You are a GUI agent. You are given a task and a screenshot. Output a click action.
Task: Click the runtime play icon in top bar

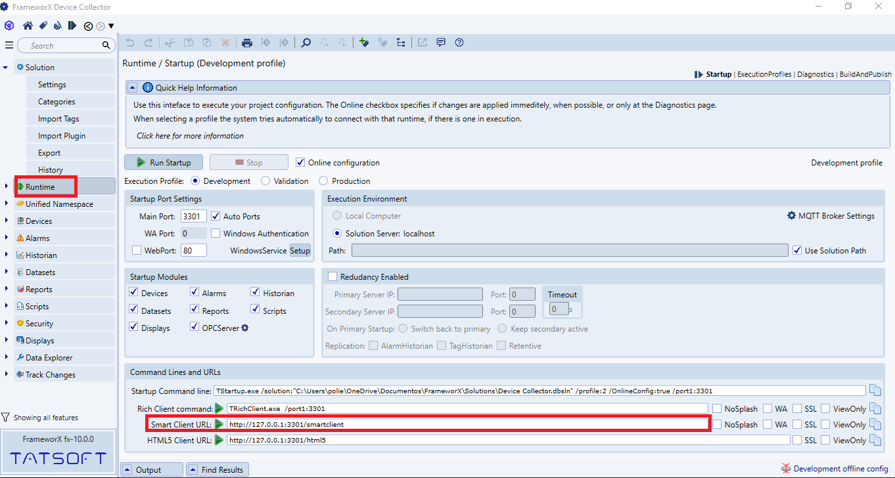(x=72, y=26)
